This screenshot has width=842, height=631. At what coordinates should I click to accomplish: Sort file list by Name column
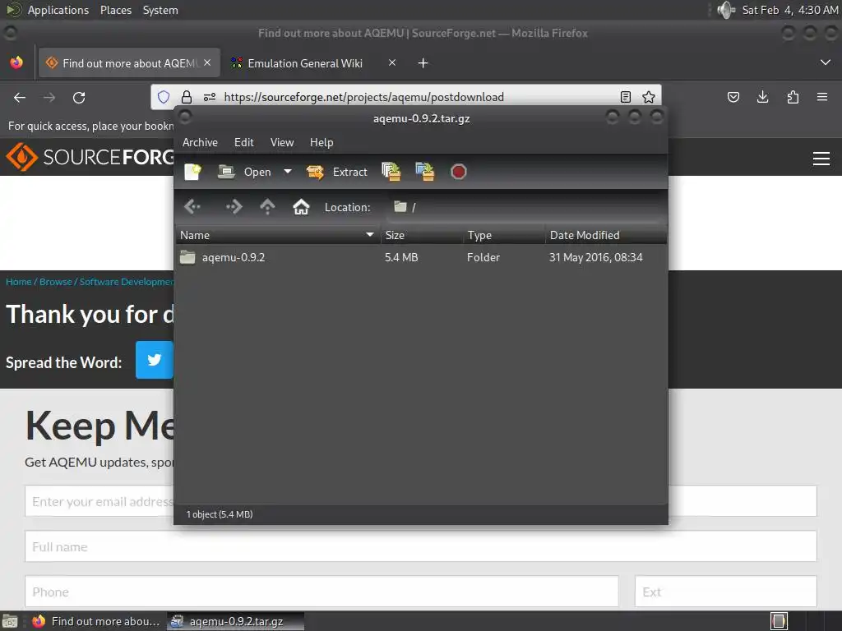(278, 235)
